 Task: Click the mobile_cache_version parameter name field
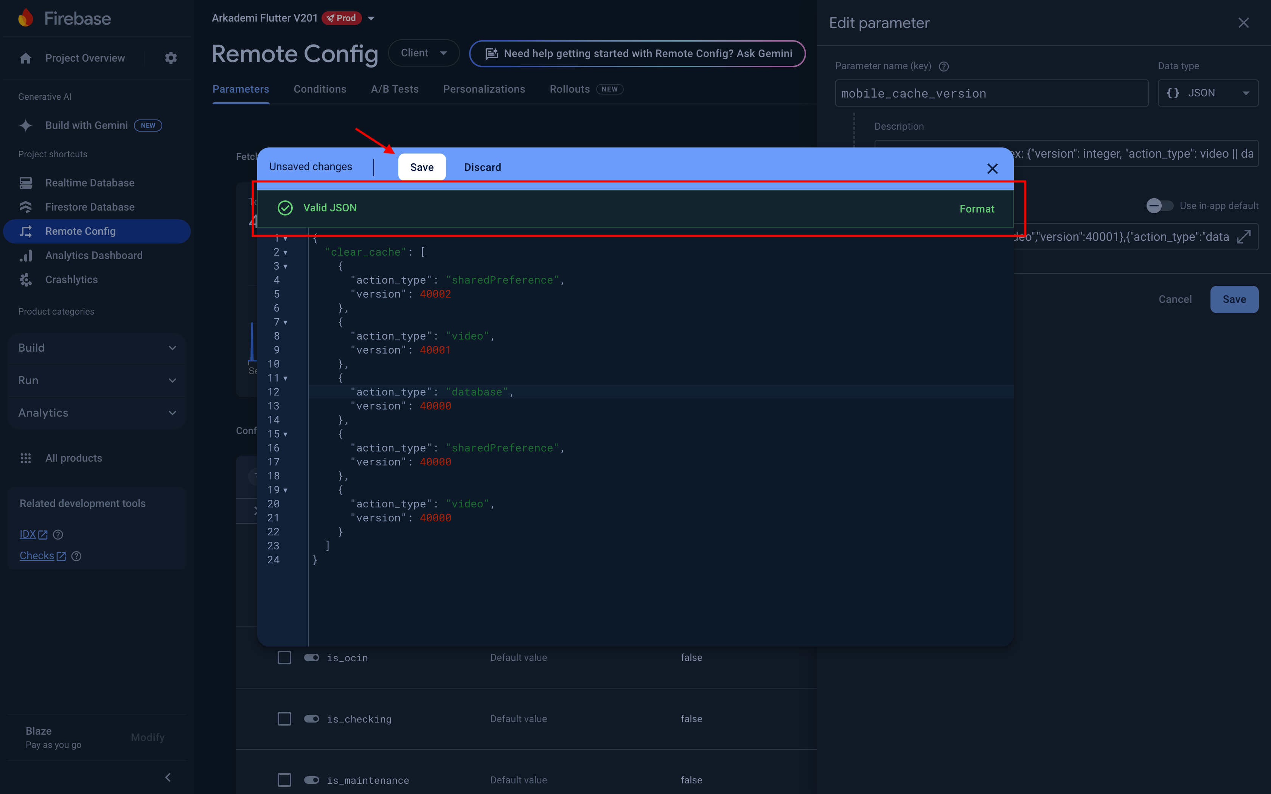pos(991,93)
